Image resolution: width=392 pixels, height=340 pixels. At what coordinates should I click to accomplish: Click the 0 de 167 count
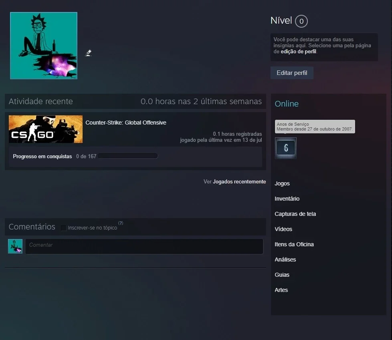[x=86, y=157]
